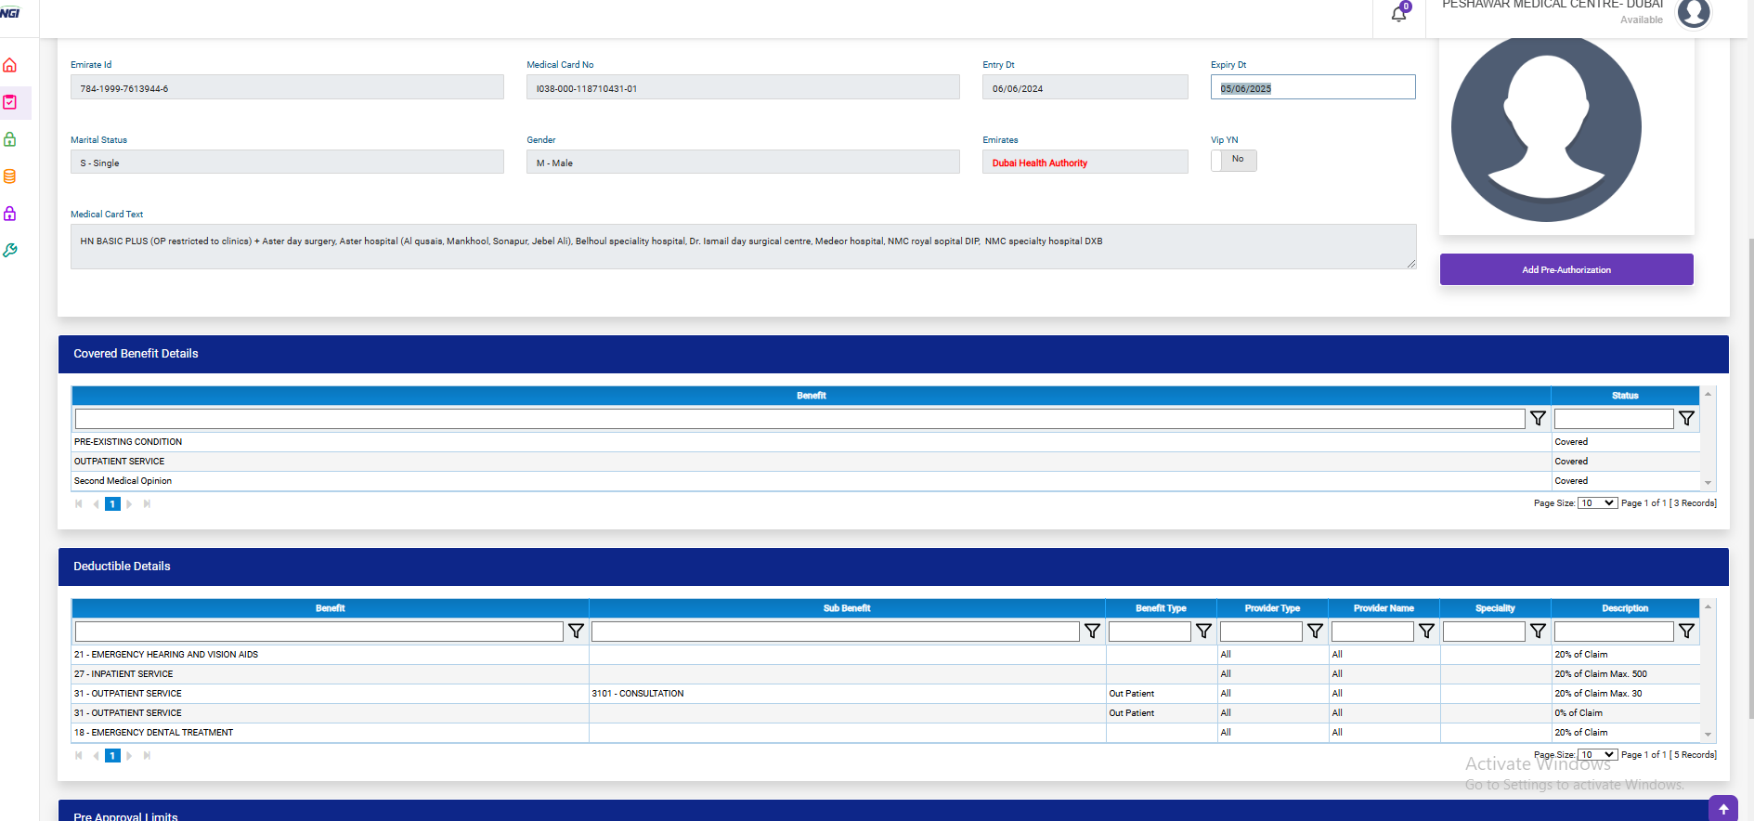The height and width of the screenshot is (821, 1754).
Task: Click the green lock icon in the sidebar
Action: coord(10,139)
